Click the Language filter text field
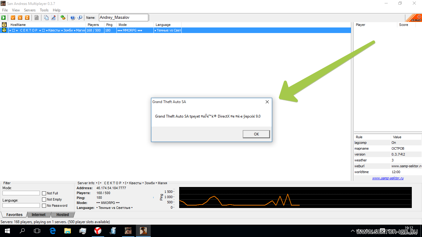The height and width of the screenshot is (237, 422). [21, 206]
